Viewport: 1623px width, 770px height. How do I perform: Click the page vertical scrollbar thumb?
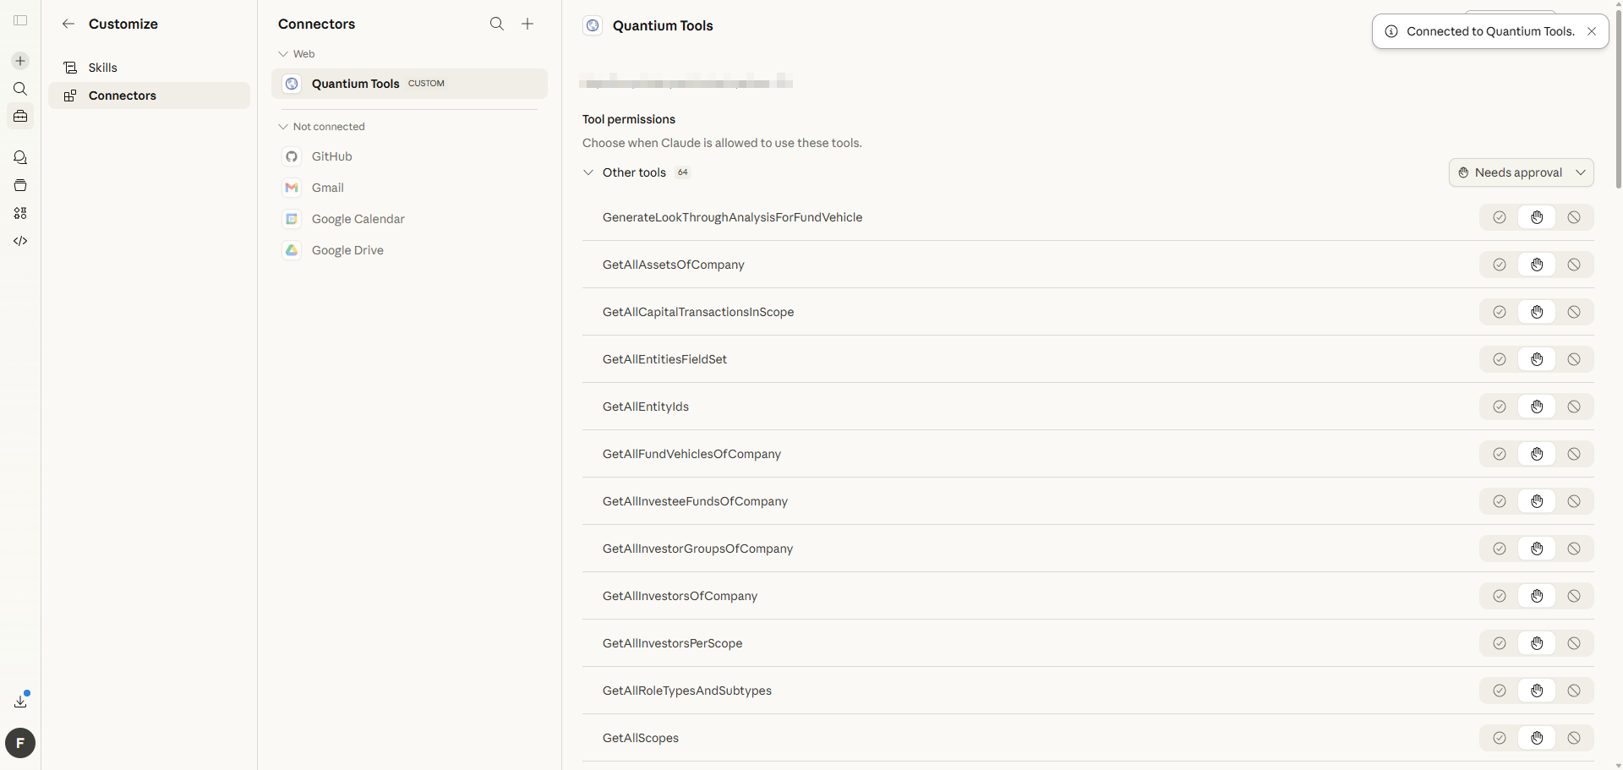(x=1618, y=100)
